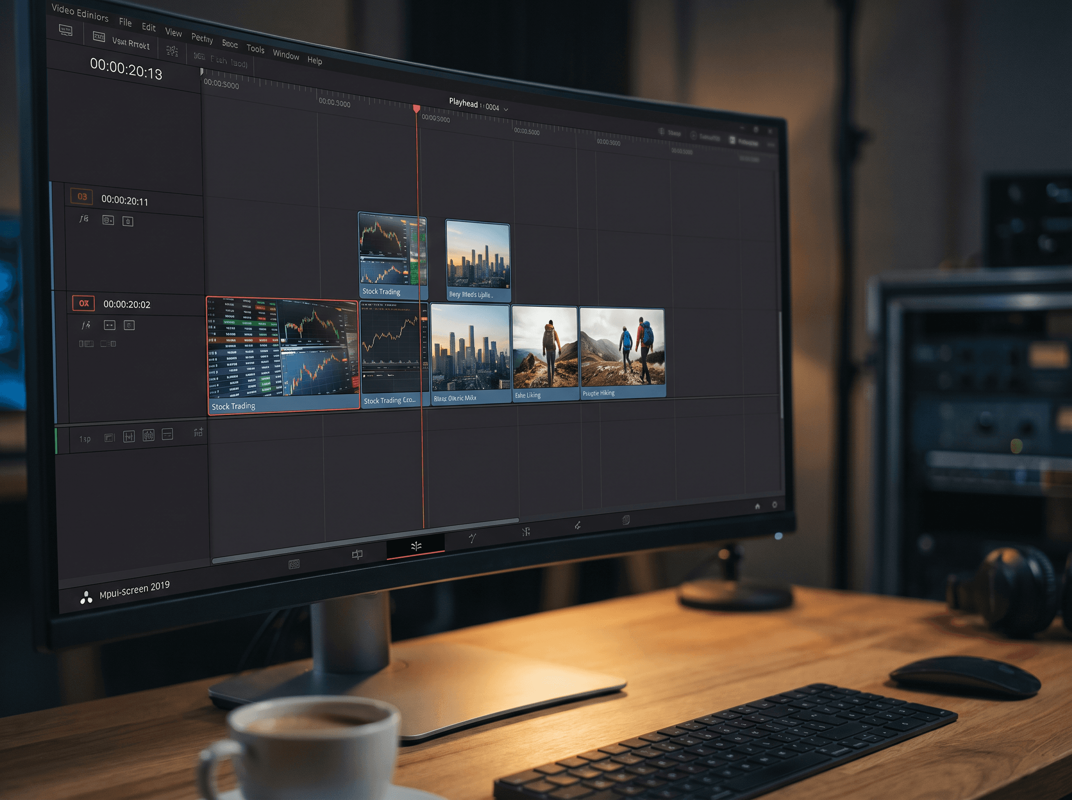The width and height of the screenshot is (1072, 800).
Task: Open the View menu
Action: click(x=173, y=33)
